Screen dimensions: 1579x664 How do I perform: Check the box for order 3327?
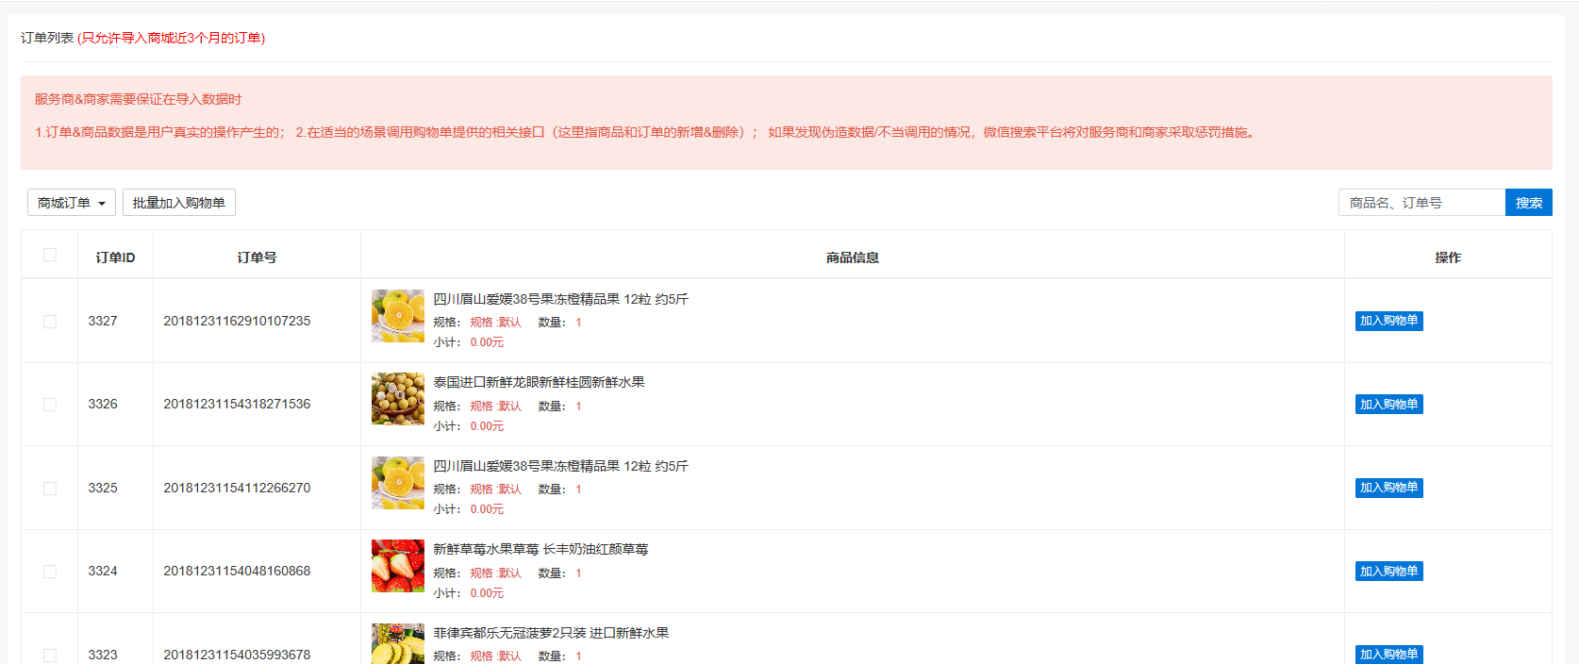coord(50,322)
